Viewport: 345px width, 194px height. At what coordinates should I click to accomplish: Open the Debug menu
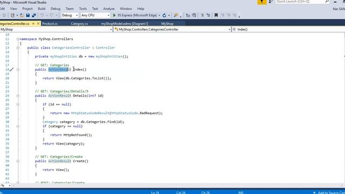[56, 9]
